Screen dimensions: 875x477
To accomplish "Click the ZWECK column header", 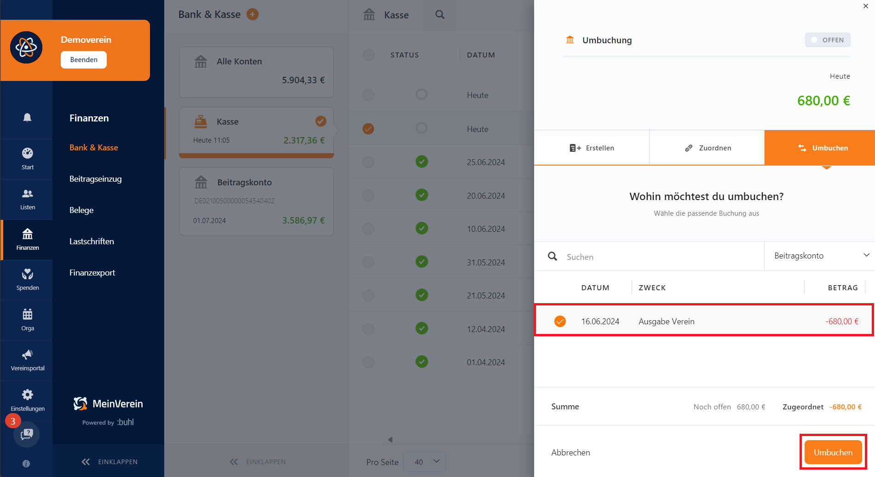I will click(x=652, y=287).
